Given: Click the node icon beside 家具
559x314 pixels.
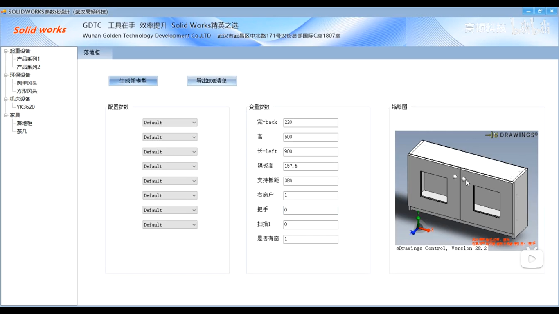Looking at the screenshot, I should (5, 115).
